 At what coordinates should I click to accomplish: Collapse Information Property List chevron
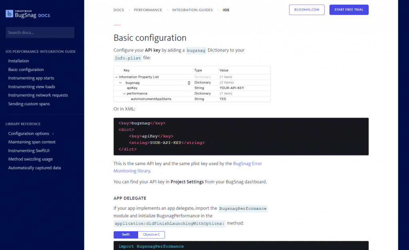tap(116, 77)
